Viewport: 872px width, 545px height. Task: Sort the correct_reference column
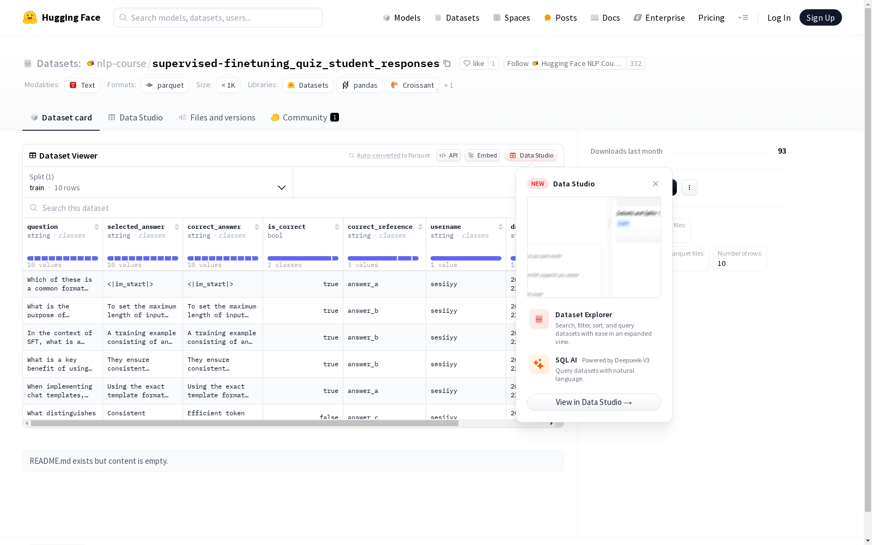tap(420, 227)
